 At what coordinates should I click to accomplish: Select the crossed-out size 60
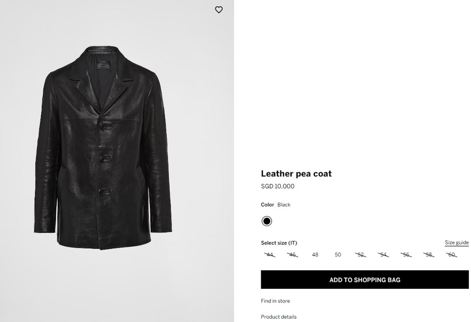452,255
